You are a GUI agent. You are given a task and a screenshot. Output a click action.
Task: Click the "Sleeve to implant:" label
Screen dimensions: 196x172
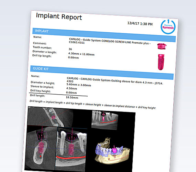[42, 87]
